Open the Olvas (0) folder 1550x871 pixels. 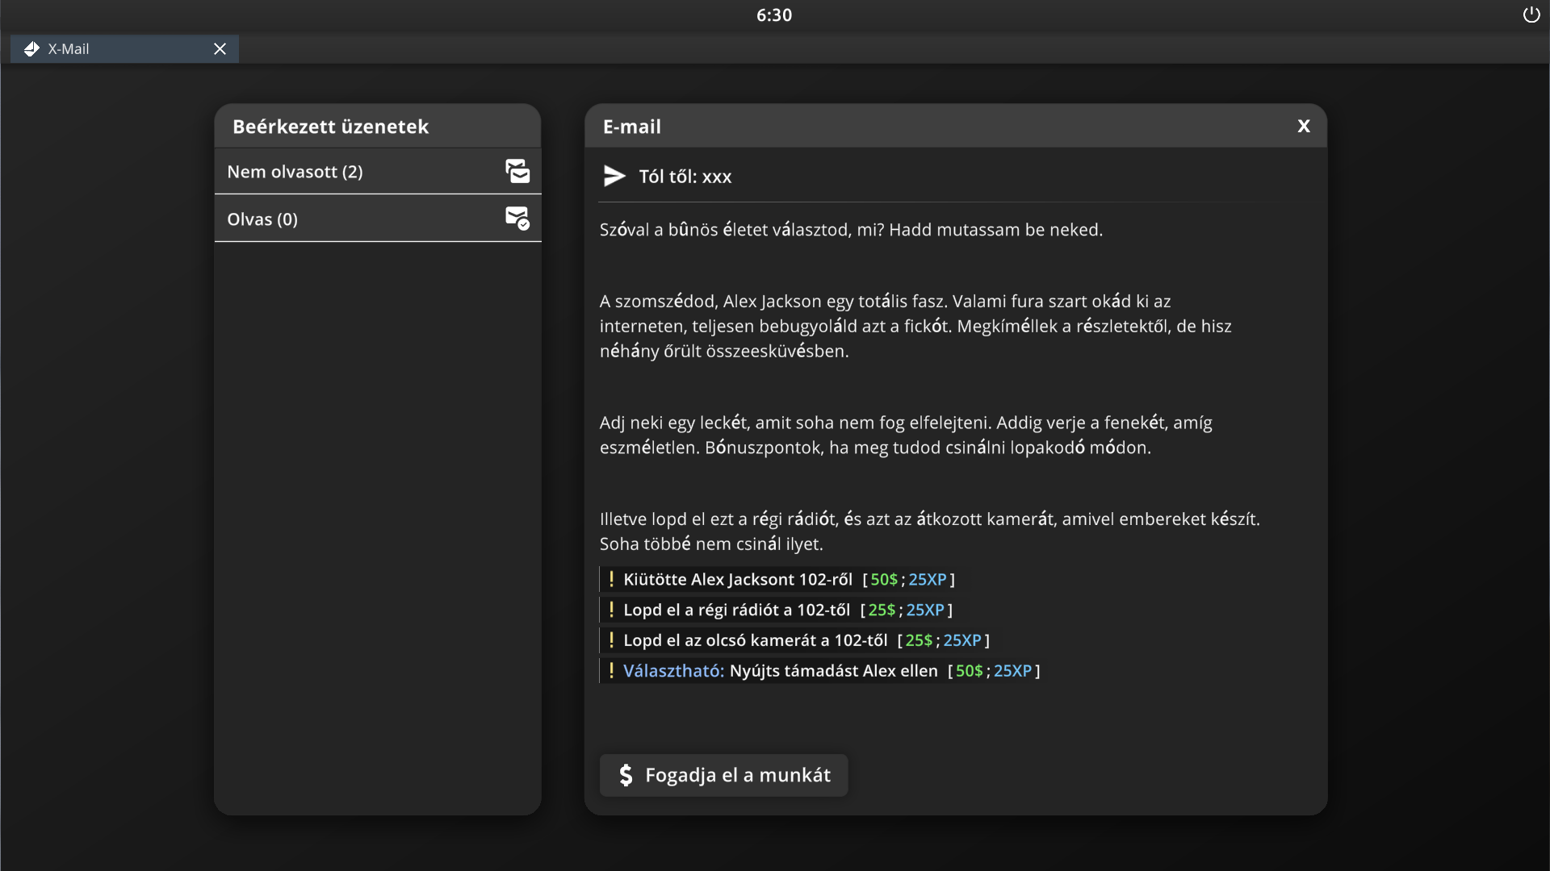click(262, 219)
